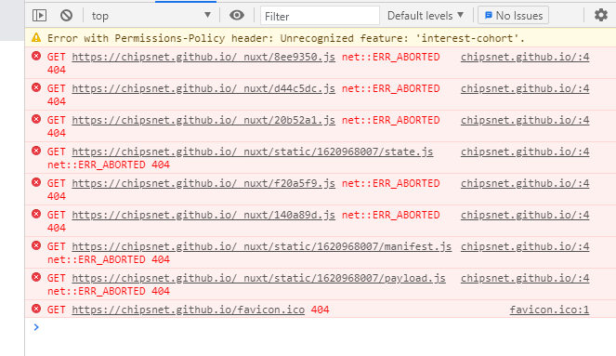Click the blue console prompt chevron

pyautogui.click(x=36, y=327)
